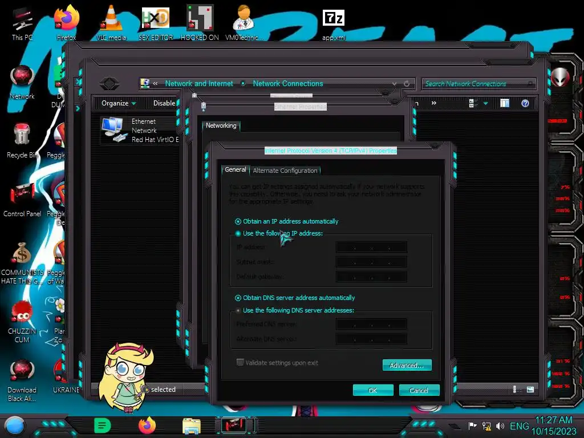Select the Networking tab in Ethernet Properties
The image size is (584, 438).
(x=221, y=125)
